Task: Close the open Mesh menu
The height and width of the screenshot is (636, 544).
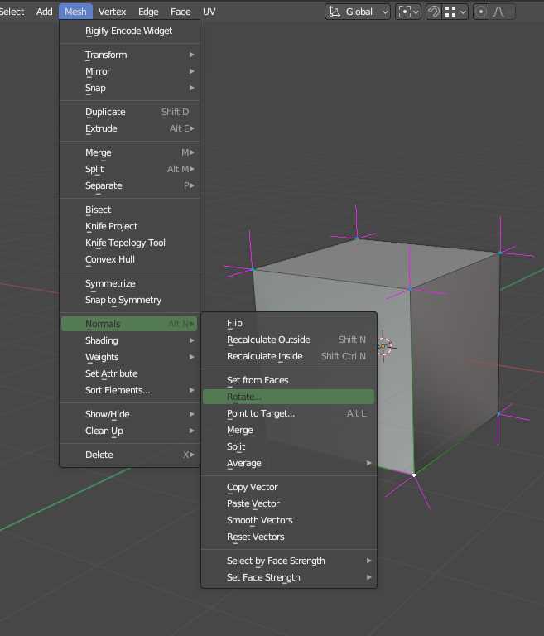Action: tap(75, 12)
